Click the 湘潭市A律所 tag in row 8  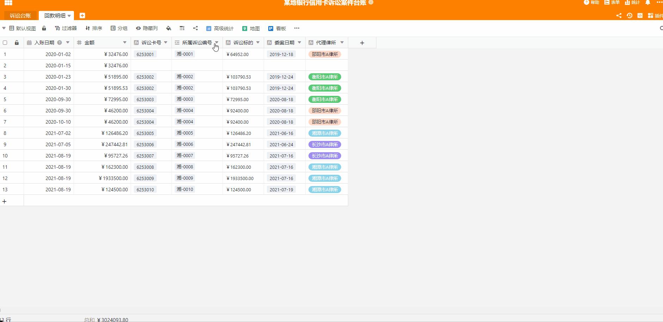click(325, 133)
